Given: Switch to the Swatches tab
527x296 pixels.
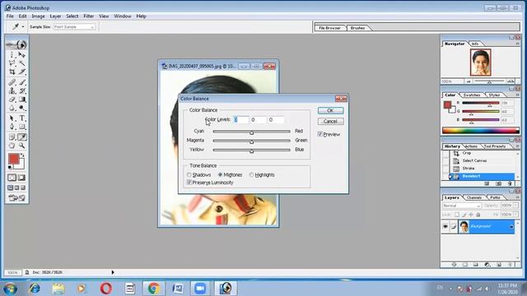Looking at the screenshot, I should point(472,95).
